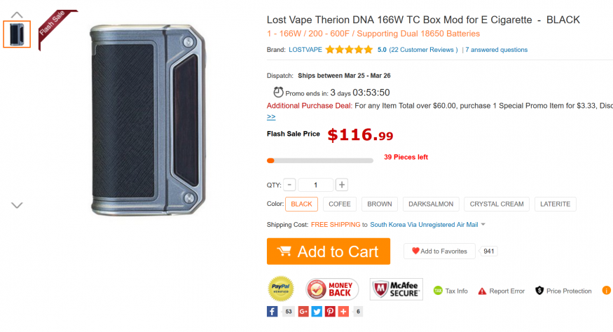Pick the CRYSTAL CREAM color option

pos(497,204)
